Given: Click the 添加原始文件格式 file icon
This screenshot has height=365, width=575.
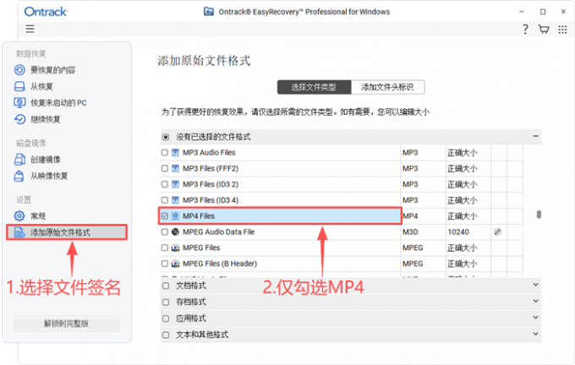Looking at the screenshot, I should pos(19,232).
